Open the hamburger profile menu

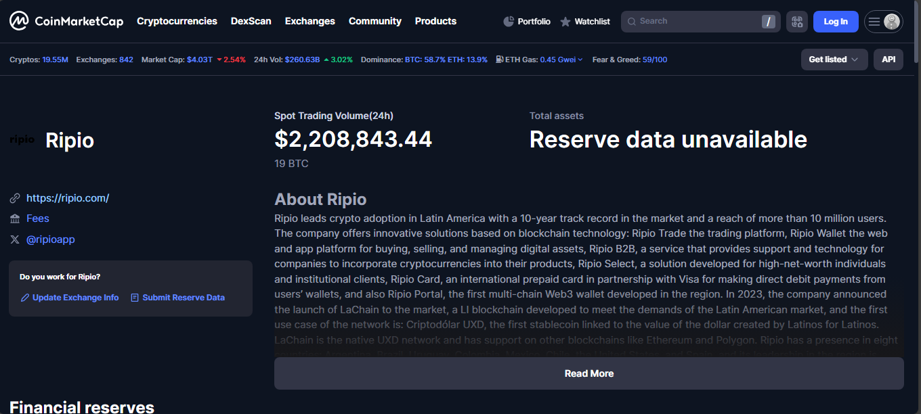click(x=883, y=22)
